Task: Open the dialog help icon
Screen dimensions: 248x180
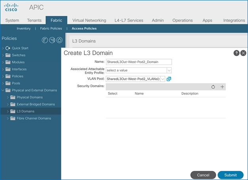Action: pos(237,53)
